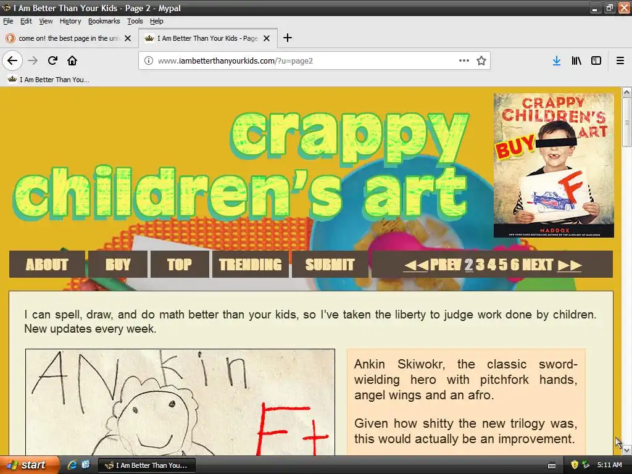Toggle the sidebar view icon
632x474 pixels.
596,61
